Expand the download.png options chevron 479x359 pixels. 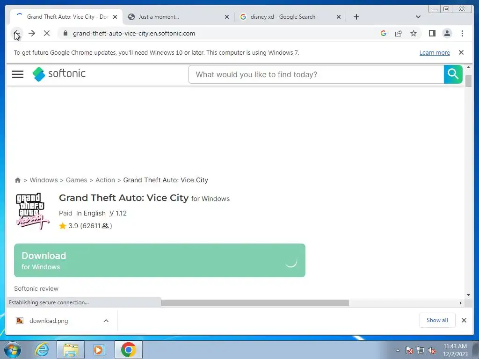106,321
